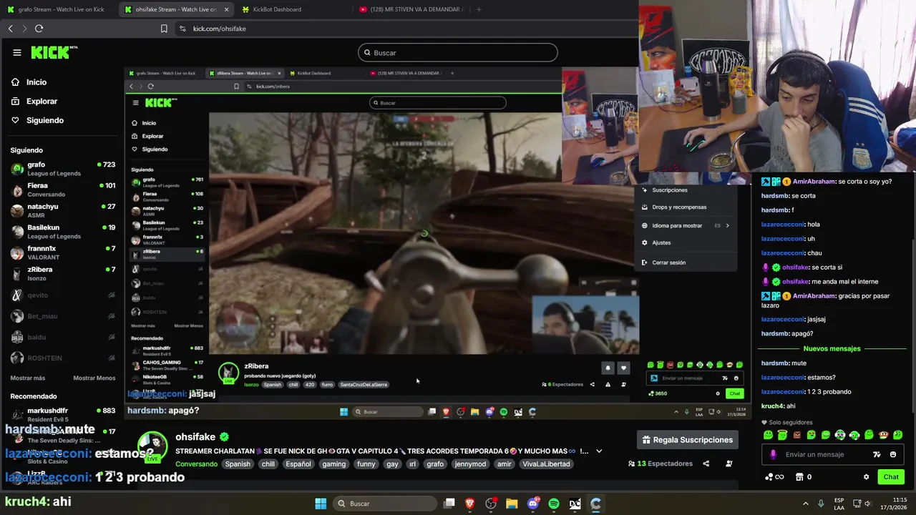The image size is (916, 515).
Task: Open Spotify from the taskbar
Action: point(554,504)
